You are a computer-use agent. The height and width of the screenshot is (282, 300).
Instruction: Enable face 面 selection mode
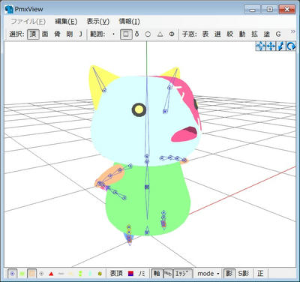tap(45, 34)
